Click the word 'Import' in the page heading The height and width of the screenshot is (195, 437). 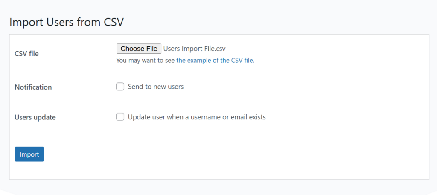pyautogui.click(x=23, y=22)
